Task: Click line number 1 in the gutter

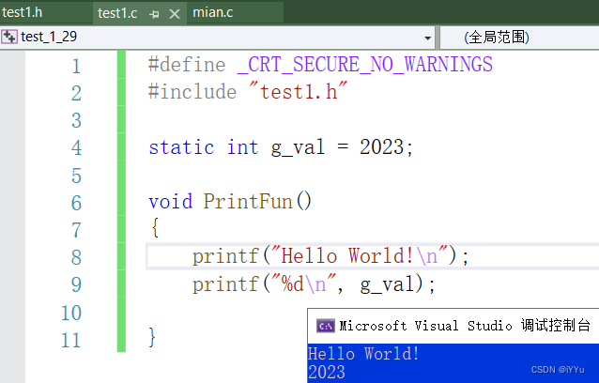Action: [76, 66]
